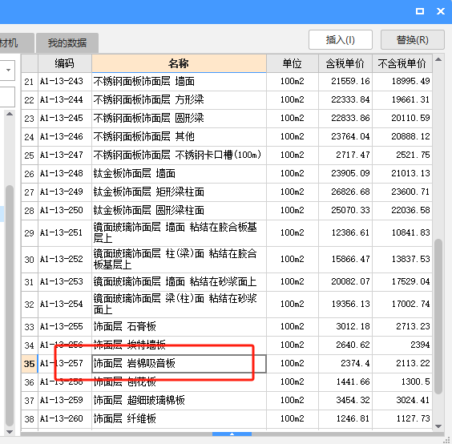Switch to the 我的数据 tab
452x444 pixels.
coord(67,43)
